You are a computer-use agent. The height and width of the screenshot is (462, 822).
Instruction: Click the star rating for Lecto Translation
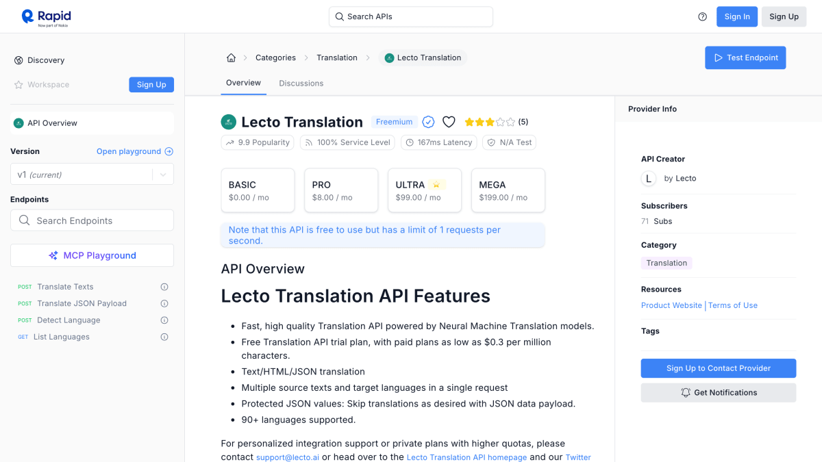[x=490, y=122]
